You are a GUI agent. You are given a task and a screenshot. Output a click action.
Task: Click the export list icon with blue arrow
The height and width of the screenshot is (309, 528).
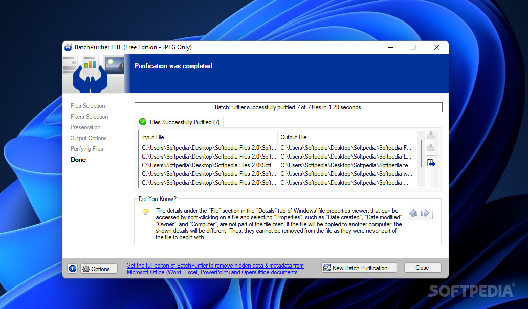pos(431,163)
